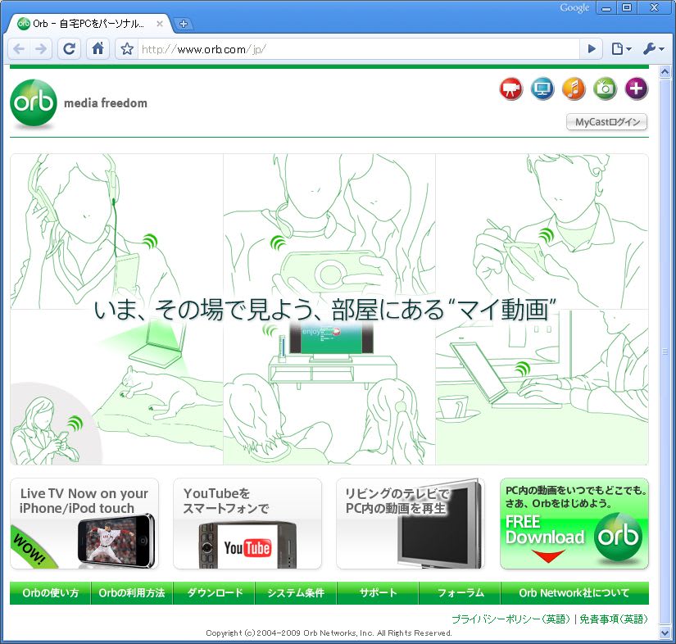Open プライバシーポリシー（英語） link
This screenshot has height=644, width=676.
pyautogui.click(x=510, y=619)
